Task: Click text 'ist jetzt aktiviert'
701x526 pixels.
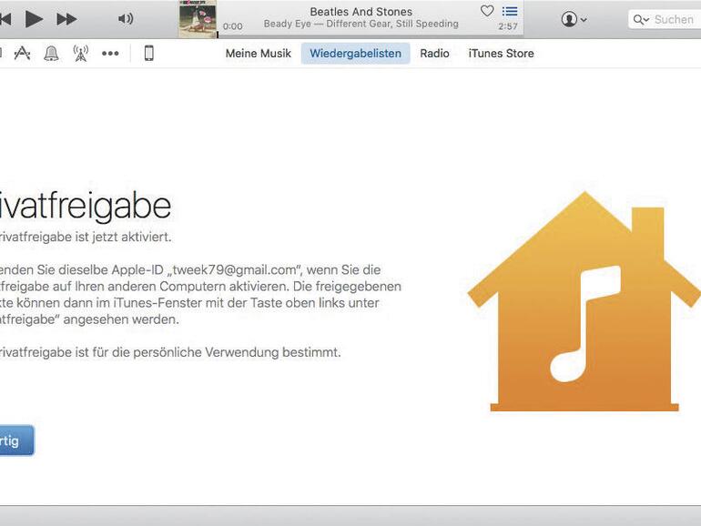Action: click(x=123, y=237)
